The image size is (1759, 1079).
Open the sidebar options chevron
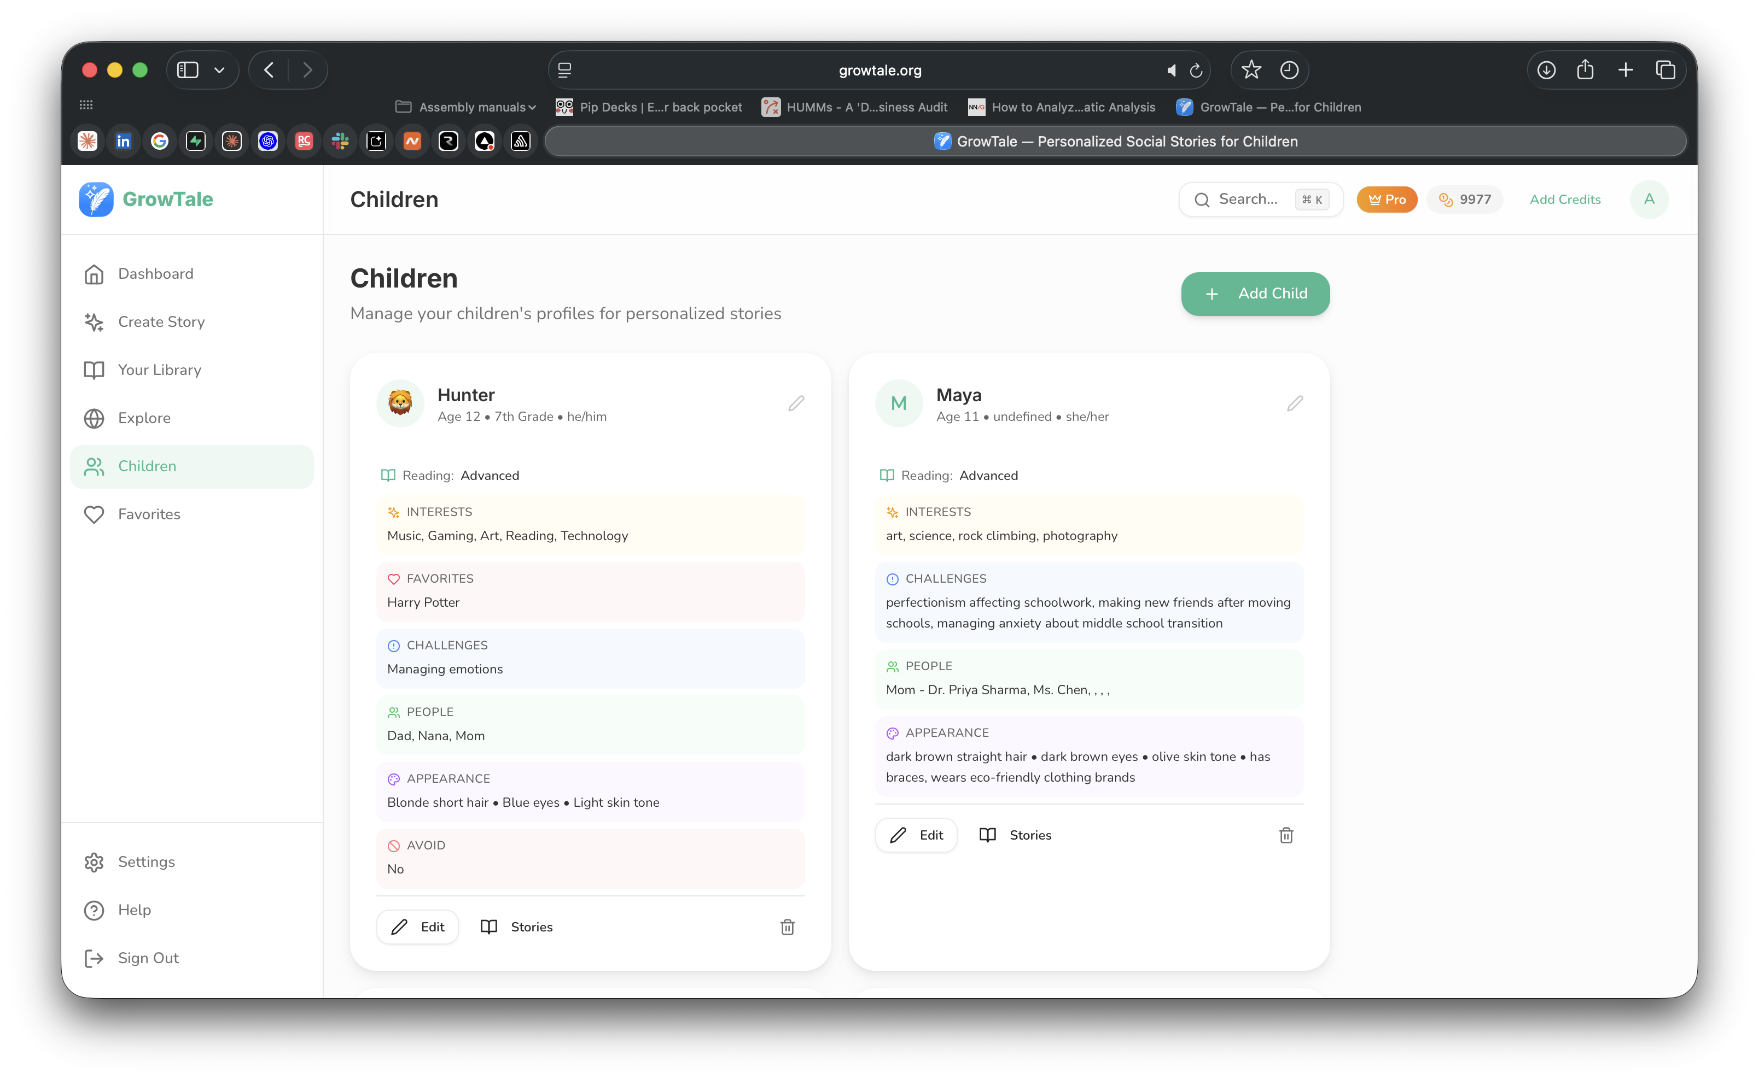(219, 70)
